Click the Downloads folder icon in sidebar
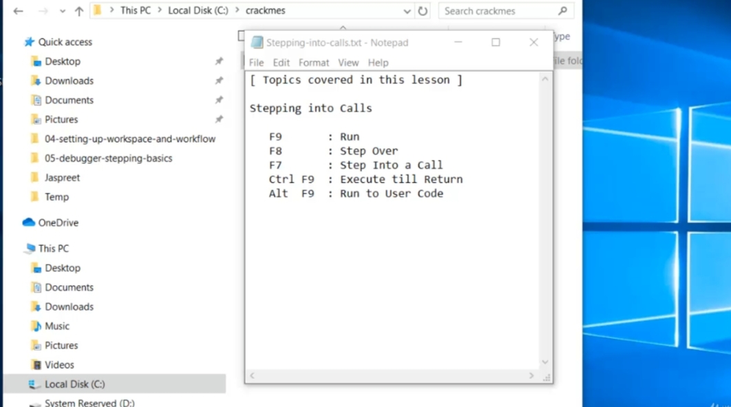The image size is (731, 407). (36, 81)
